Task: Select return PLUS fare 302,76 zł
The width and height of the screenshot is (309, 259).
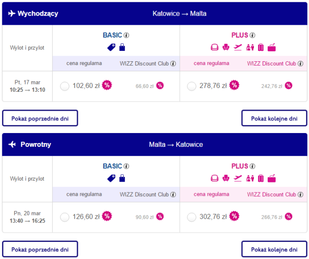Action: pyautogui.click(x=192, y=217)
